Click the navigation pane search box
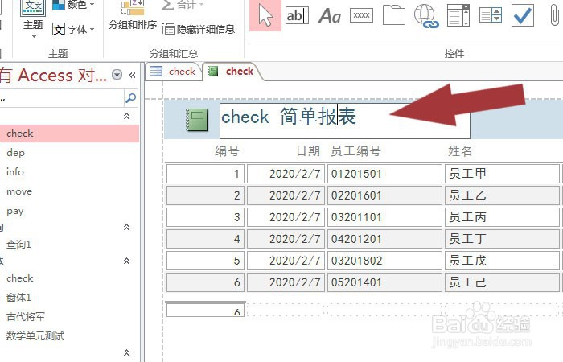The image size is (563, 362). point(62,97)
